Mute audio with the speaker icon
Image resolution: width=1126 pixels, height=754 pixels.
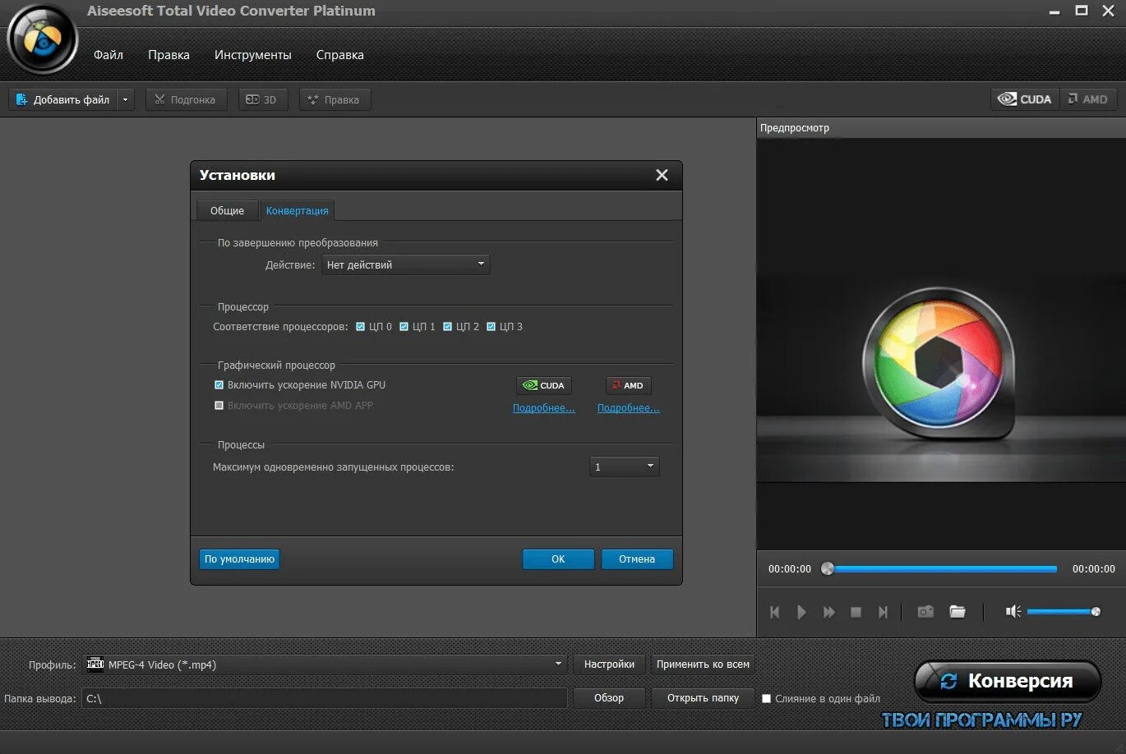tap(1013, 612)
